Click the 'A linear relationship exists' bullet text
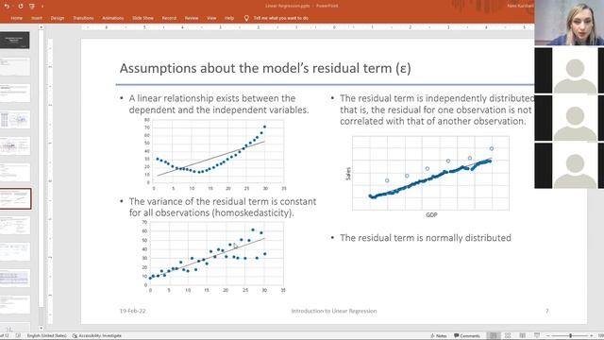The height and width of the screenshot is (340, 604). (219, 104)
